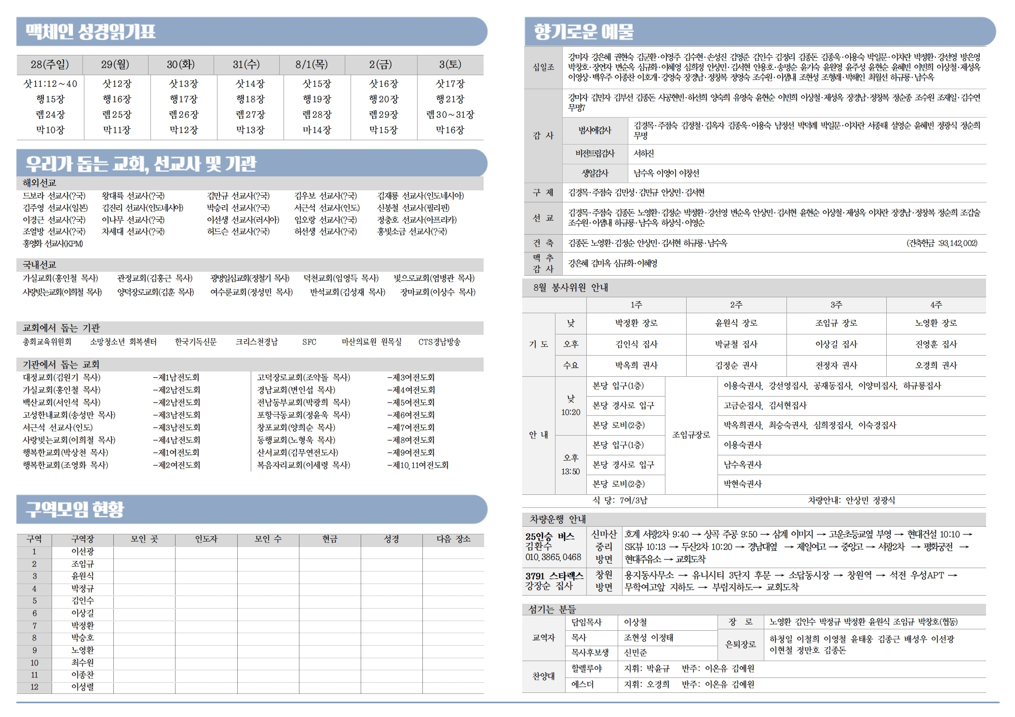Select '정충호 선교사(아프리카)' entry
The height and width of the screenshot is (717, 1015).
[417, 220]
